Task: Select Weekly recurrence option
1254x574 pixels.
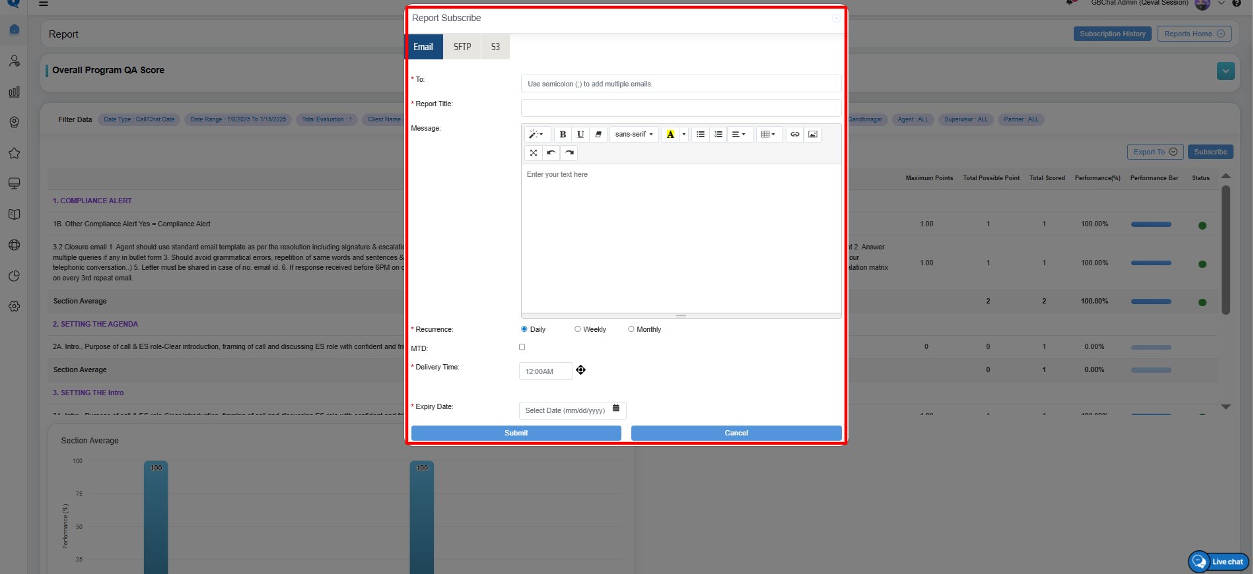Action: [578, 329]
